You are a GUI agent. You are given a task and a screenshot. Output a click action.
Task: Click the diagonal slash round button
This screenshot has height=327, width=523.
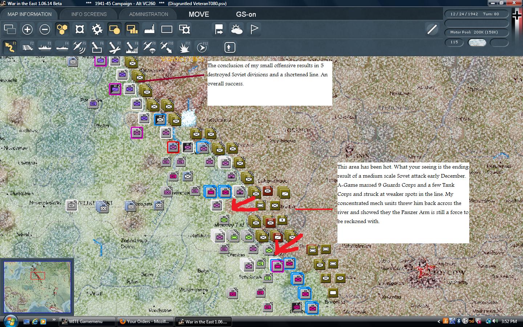(x=432, y=29)
